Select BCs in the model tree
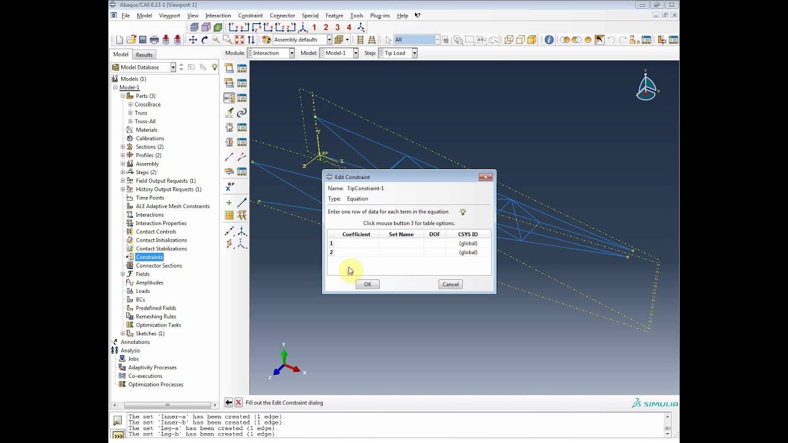This screenshot has height=443, width=788. click(x=140, y=300)
